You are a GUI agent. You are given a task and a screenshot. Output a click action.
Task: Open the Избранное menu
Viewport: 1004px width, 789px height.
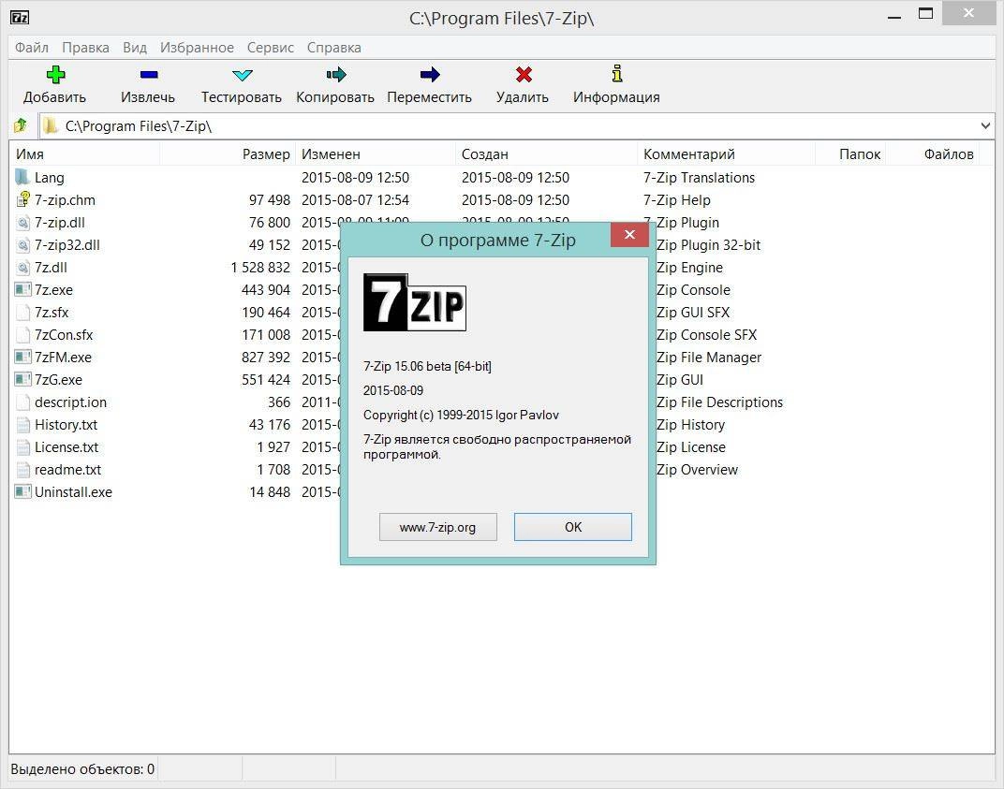pos(197,48)
